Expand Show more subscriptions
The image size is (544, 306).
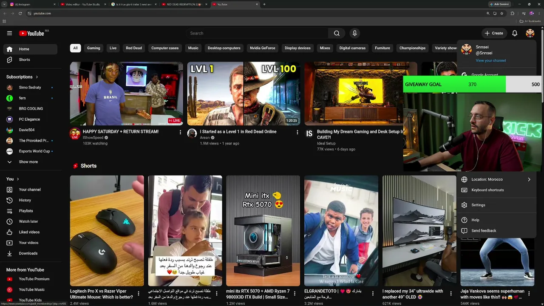pos(30,162)
